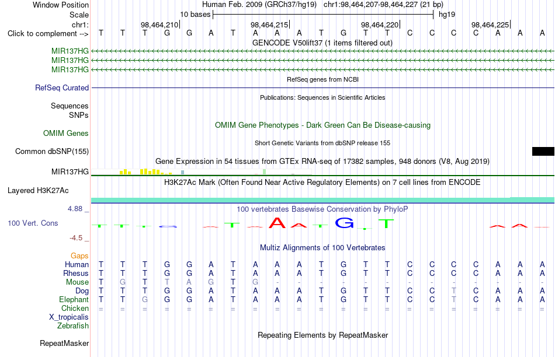Click the chr1: ruler label
The height and width of the screenshot is (357, 555).
coord(81,24)
